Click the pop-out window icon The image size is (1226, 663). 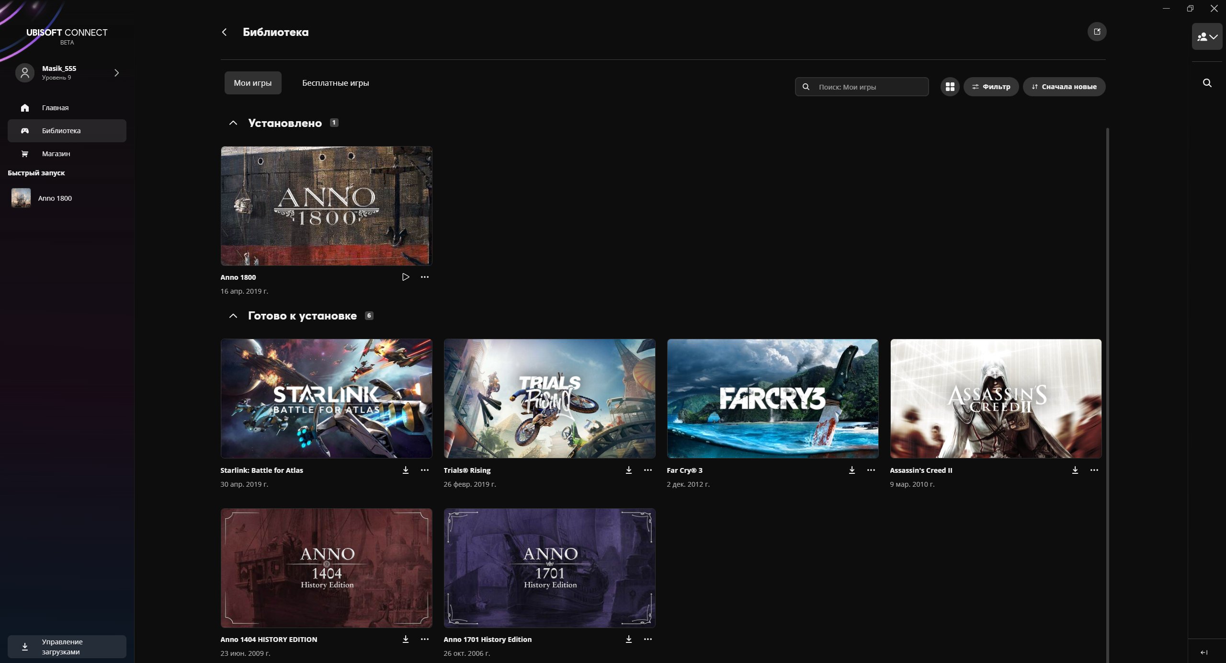click(1097, 32)
